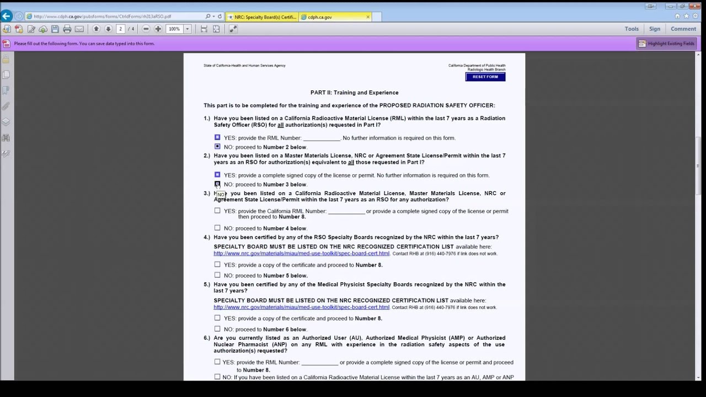Click the search magnifier icon in the address bar
This screenshot has width=706, height=397.
[x=208, y=17]
